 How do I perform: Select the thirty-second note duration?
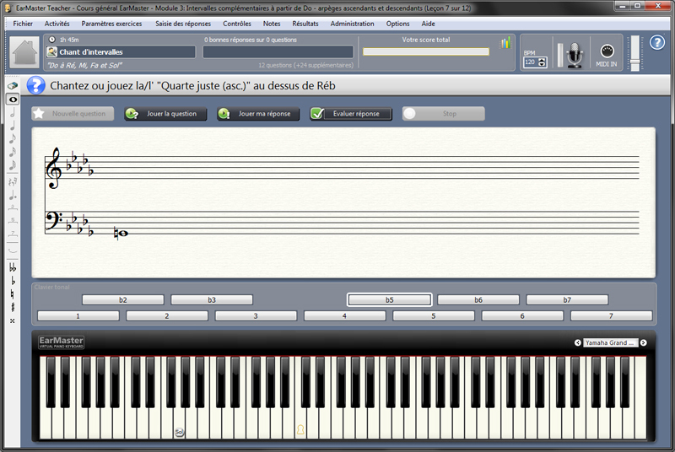[x=13, y=164]
